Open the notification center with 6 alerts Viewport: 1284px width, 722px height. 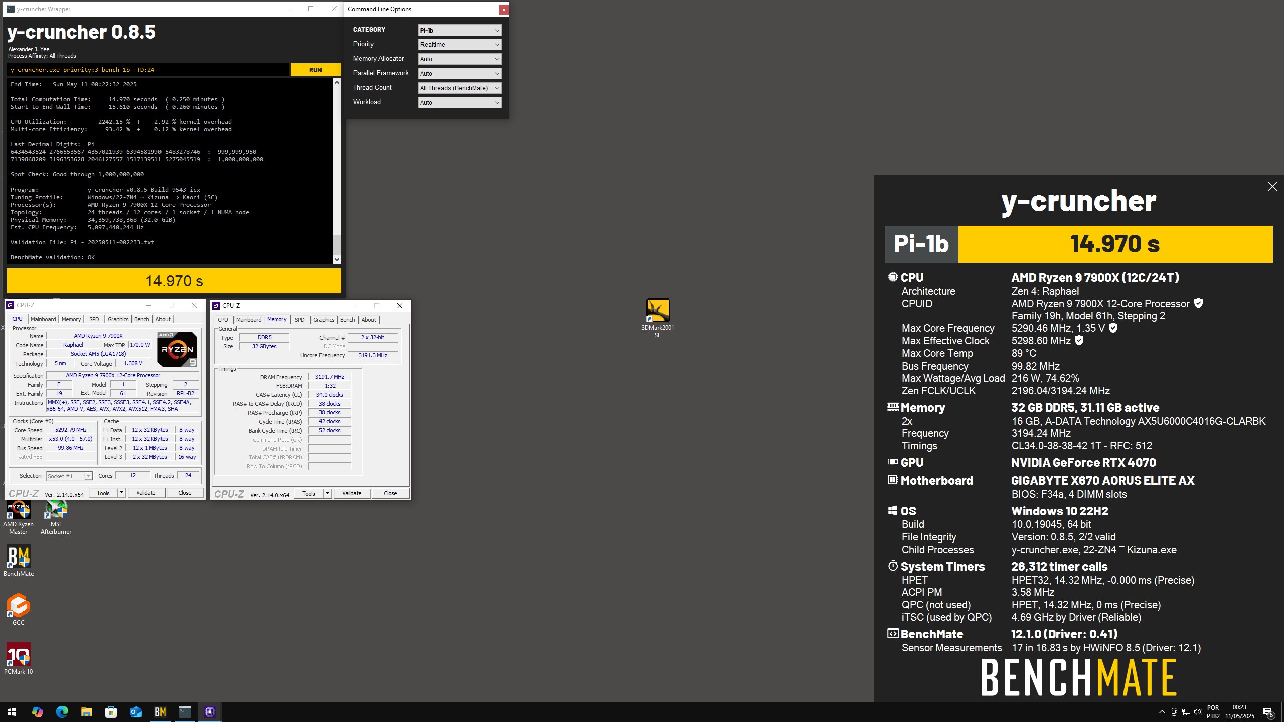(x=1268, y=712)
